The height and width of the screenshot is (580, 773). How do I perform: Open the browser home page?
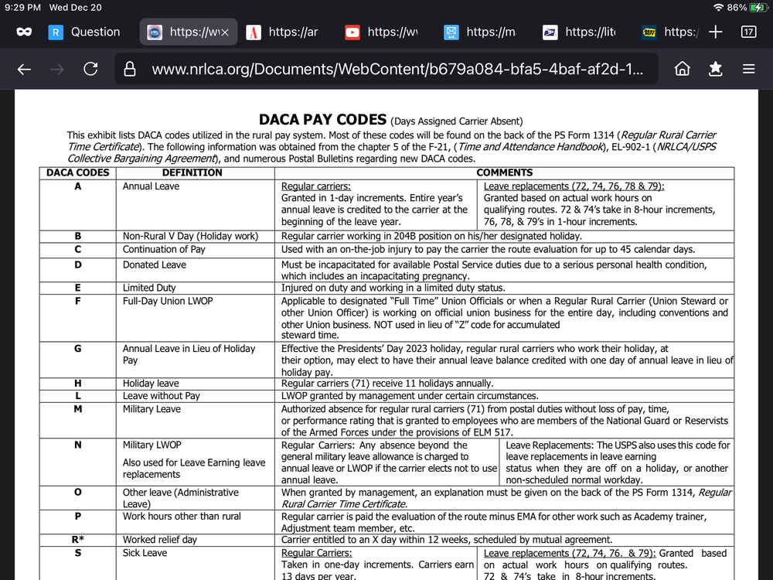point(682,69)
